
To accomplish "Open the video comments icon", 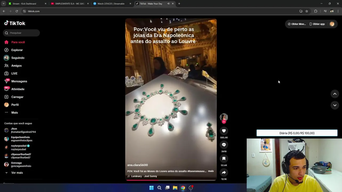I will coord(224,145).
